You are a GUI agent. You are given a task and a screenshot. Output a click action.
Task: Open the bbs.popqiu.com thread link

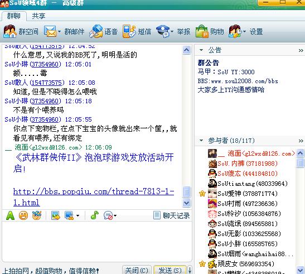[94, 197]
